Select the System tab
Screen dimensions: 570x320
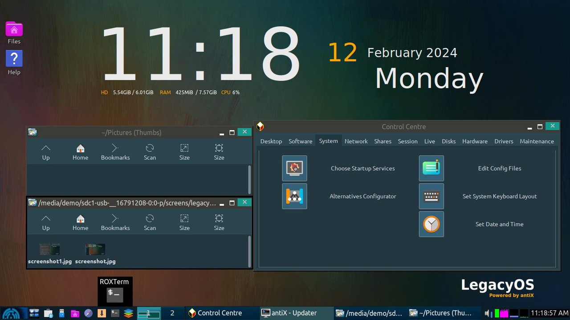(329, 141)
